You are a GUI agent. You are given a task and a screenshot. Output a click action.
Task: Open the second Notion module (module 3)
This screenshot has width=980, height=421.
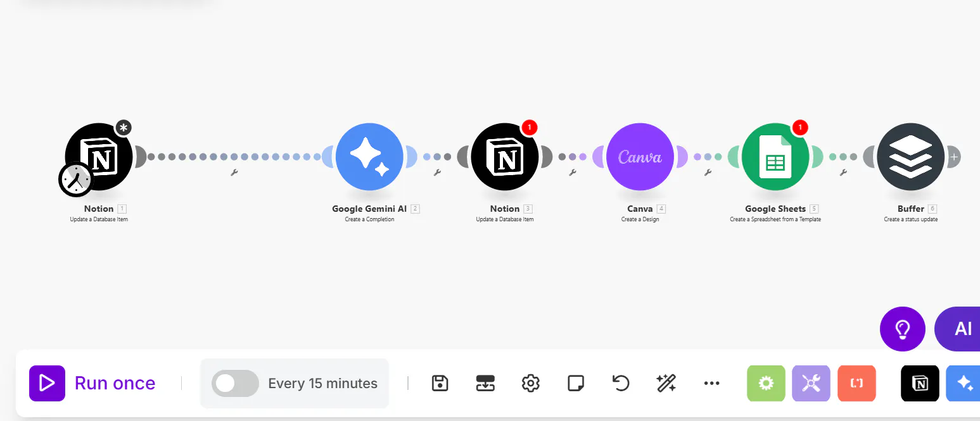click(505, 157)
